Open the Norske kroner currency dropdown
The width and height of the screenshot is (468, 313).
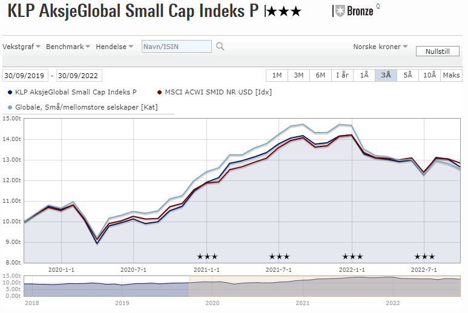pos(380,47)
